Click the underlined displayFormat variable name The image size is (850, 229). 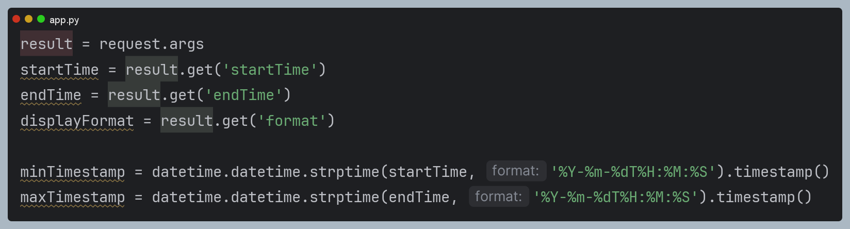point(77,121)
